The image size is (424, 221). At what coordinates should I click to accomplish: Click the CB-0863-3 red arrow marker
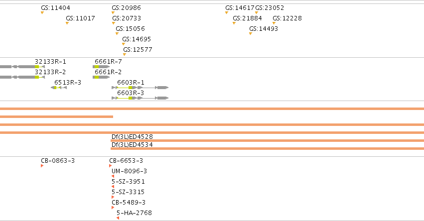(x=42, y=166)
